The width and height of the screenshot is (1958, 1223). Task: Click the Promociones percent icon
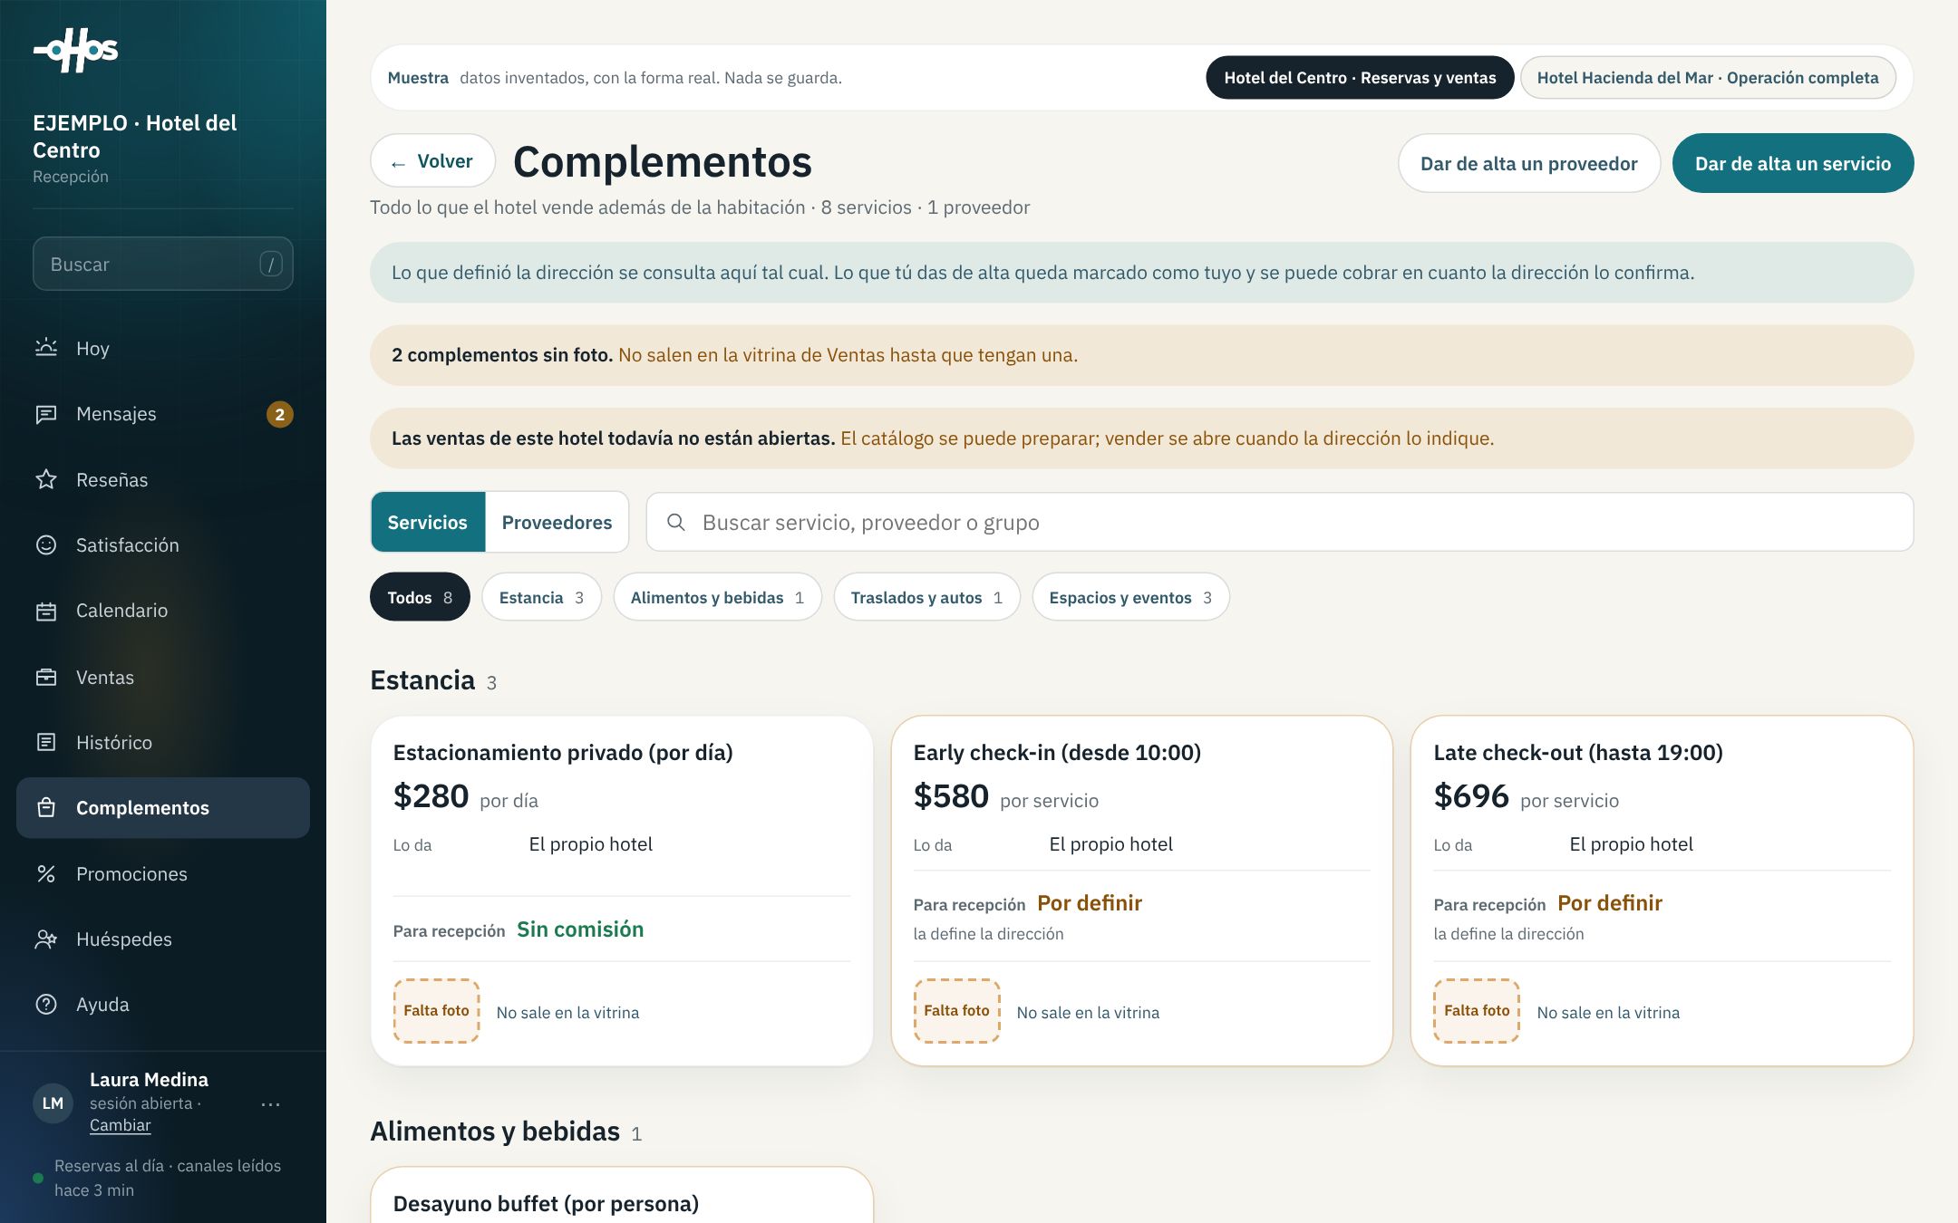click(46, 873)
